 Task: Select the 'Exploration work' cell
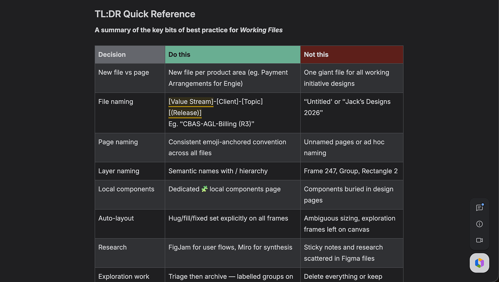coord(130,275)
